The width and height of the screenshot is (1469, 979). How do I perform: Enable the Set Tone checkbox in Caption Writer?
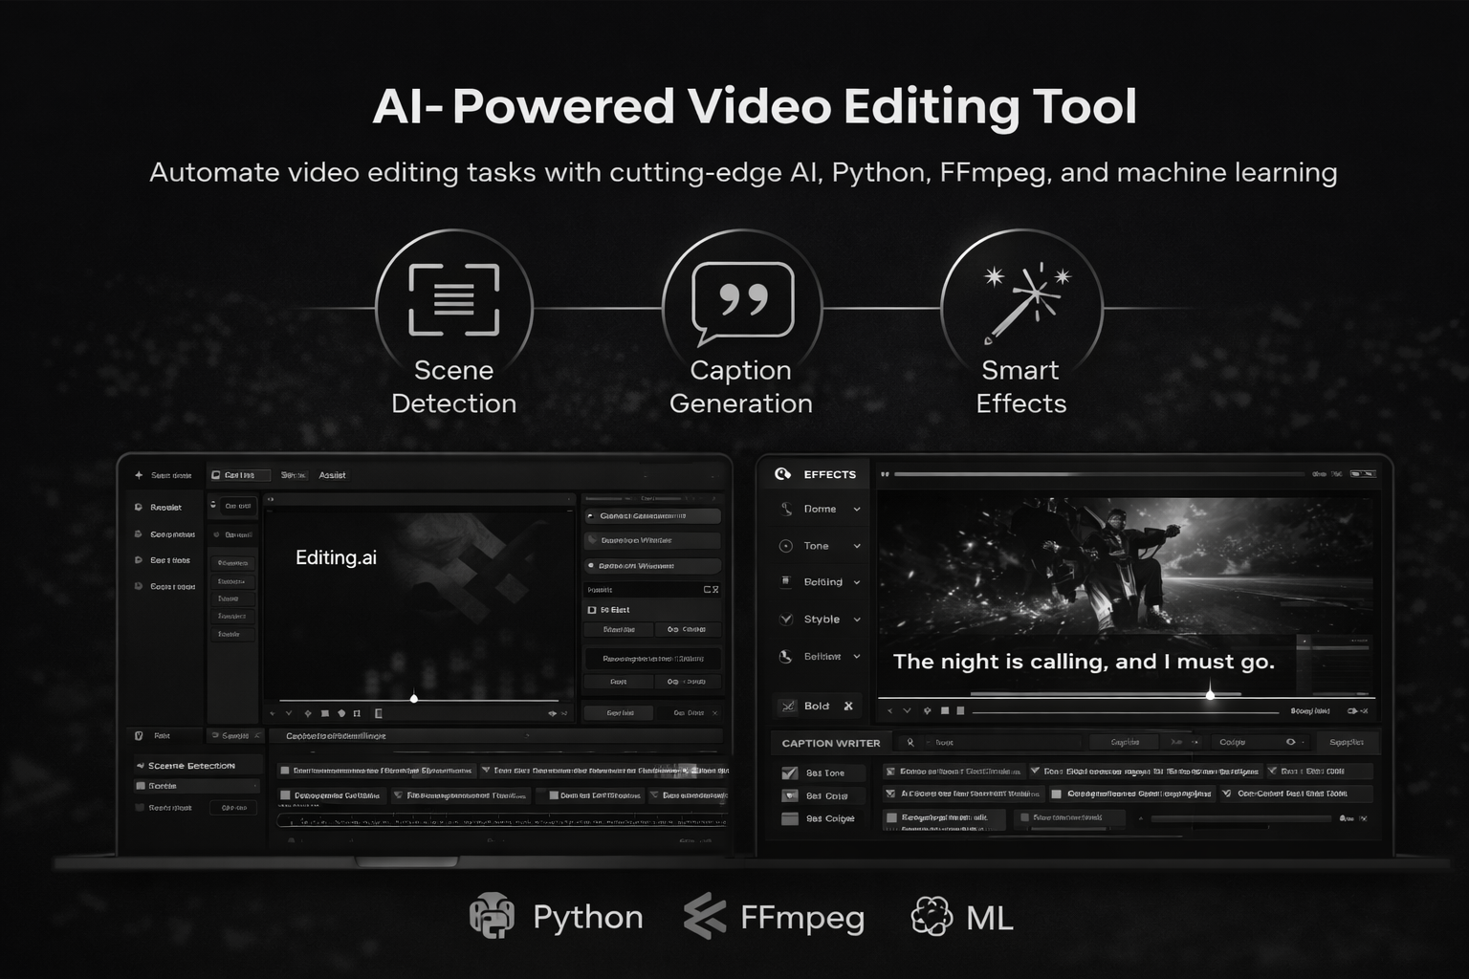click(x=789, y=772)
